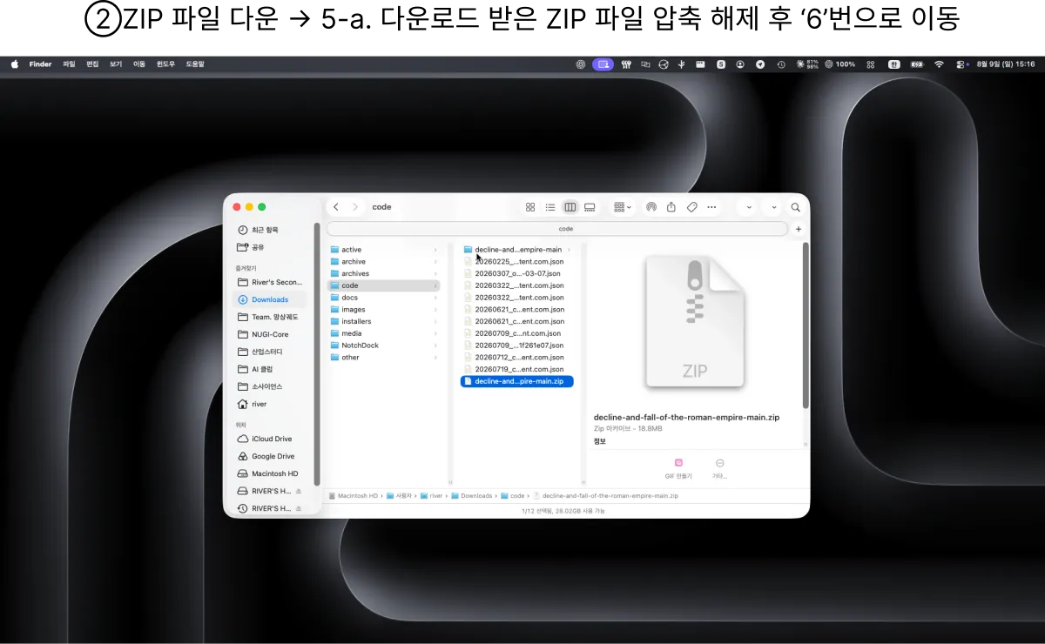Select the decline-and...empire-main folder
Viewport: 1045px width, 644px height.
[517, 250]
